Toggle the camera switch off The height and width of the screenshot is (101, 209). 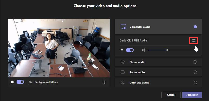pos(20,82)
